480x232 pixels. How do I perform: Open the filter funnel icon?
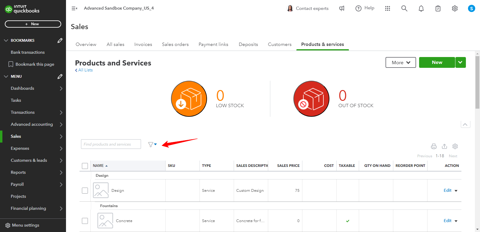point(152,144)
